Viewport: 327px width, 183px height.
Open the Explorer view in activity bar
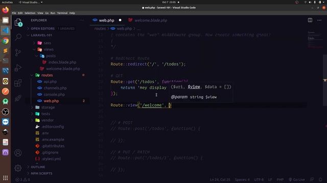[18, 22]
